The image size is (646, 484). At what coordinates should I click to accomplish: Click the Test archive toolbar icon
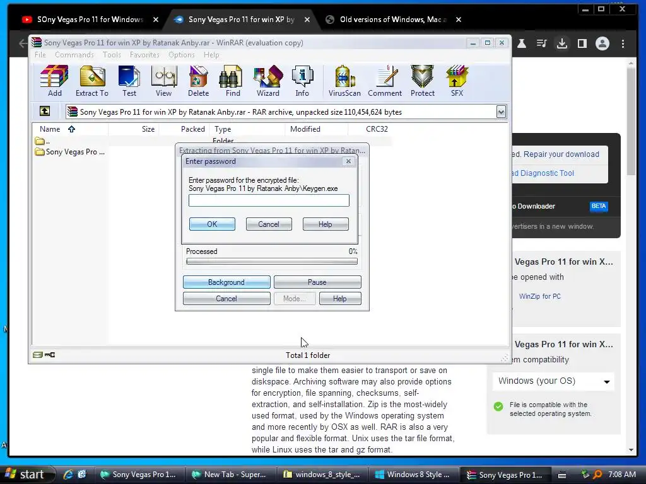[129, 81]
